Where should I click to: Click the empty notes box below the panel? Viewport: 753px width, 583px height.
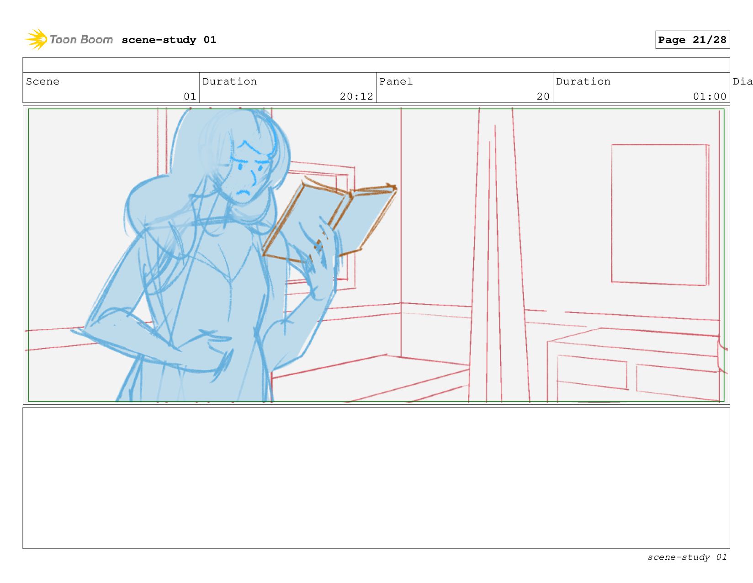coord(376,478)
